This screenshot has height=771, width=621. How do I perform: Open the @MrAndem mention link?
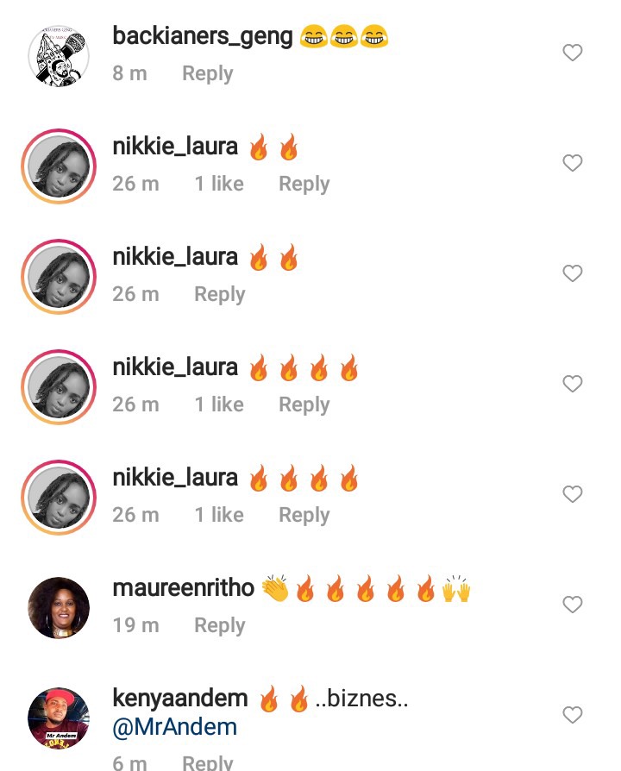click(x=174, y=727)
